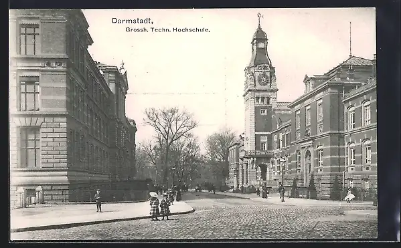Click the clock face on the tower
Image resolution: width=401 pixels, height=248 pixels.
coord(263,79)
